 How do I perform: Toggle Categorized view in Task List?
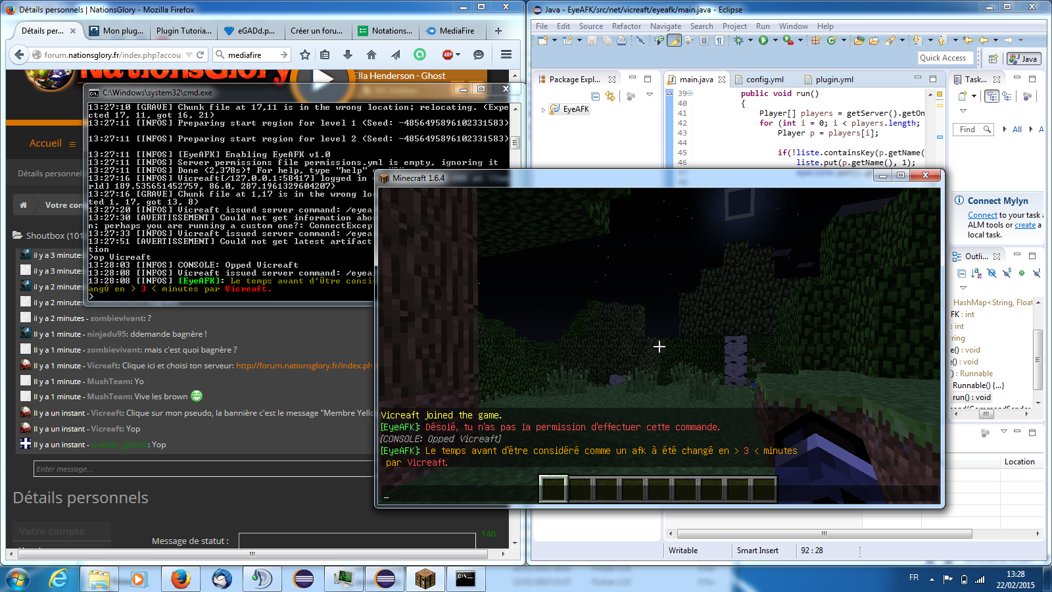(x=992, y=96)
